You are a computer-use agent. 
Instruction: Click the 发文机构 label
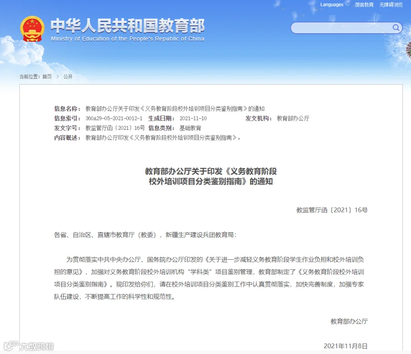258,118
